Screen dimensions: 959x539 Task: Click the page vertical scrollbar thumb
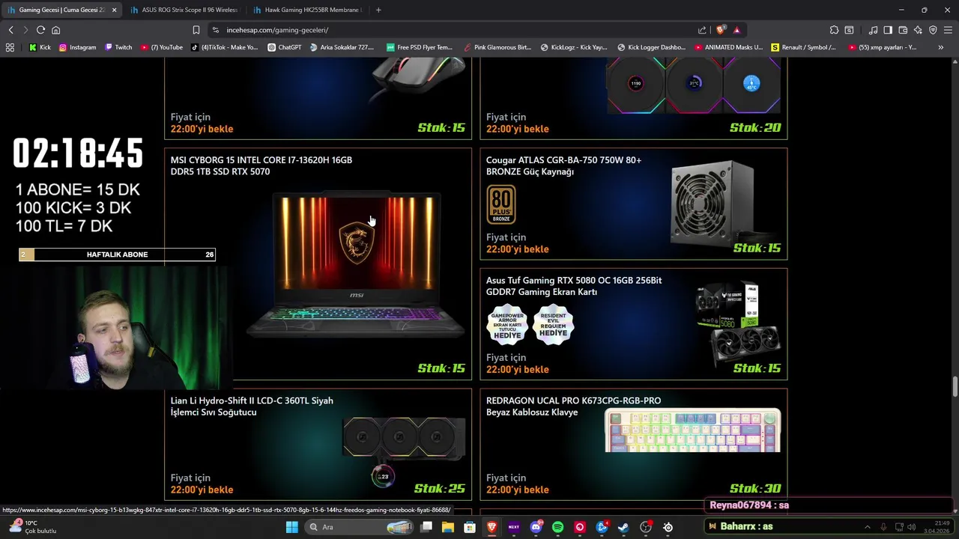(x=955, y=388)
